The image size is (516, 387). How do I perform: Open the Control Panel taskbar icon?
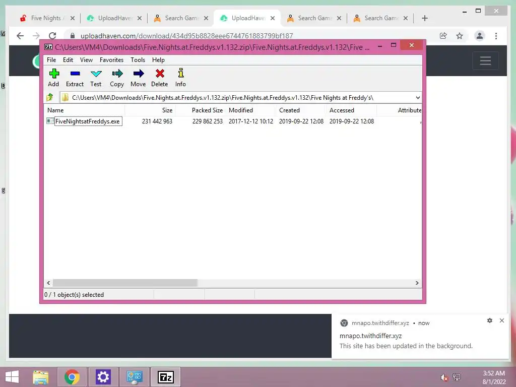coord(134,377)
